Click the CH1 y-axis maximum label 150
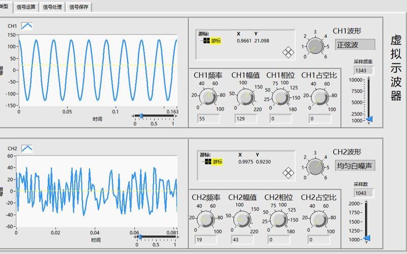Viewport: 407px width, 254px height. (12, 35)
